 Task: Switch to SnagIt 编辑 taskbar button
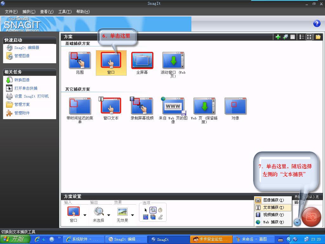point(126,239)
